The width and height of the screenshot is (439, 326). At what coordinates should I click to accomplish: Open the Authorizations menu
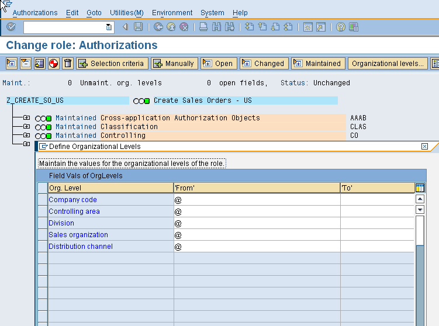click(35, 13)
